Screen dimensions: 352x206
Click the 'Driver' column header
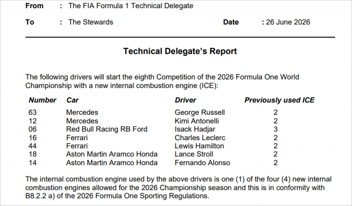pos(185,100)
